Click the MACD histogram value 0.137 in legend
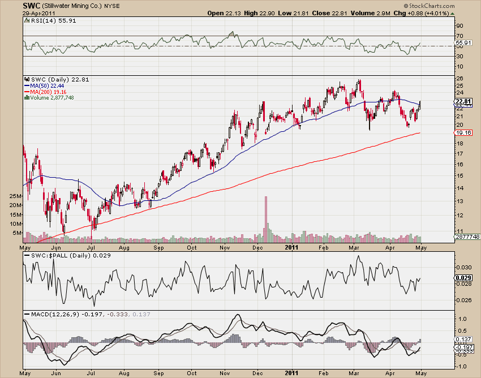Image resolution: width=481 pixels, height=378 pixels. click(x=141, y=315)
